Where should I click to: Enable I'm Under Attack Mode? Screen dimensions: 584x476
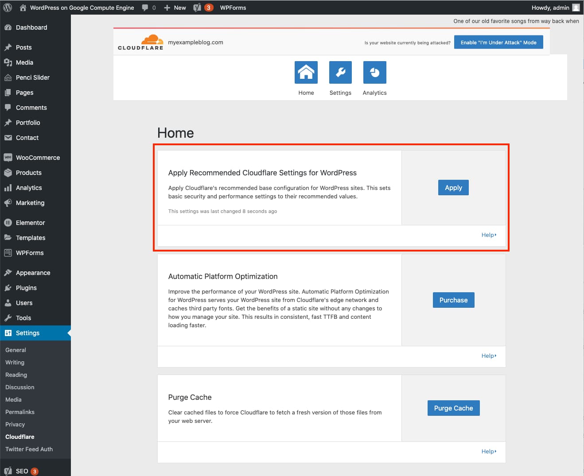[x=498, y=43]
